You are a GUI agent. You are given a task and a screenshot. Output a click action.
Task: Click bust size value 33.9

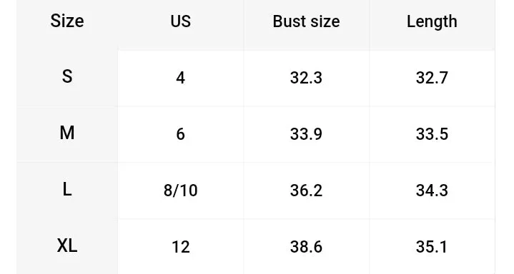pyautogui.click(x=306, y=134)
